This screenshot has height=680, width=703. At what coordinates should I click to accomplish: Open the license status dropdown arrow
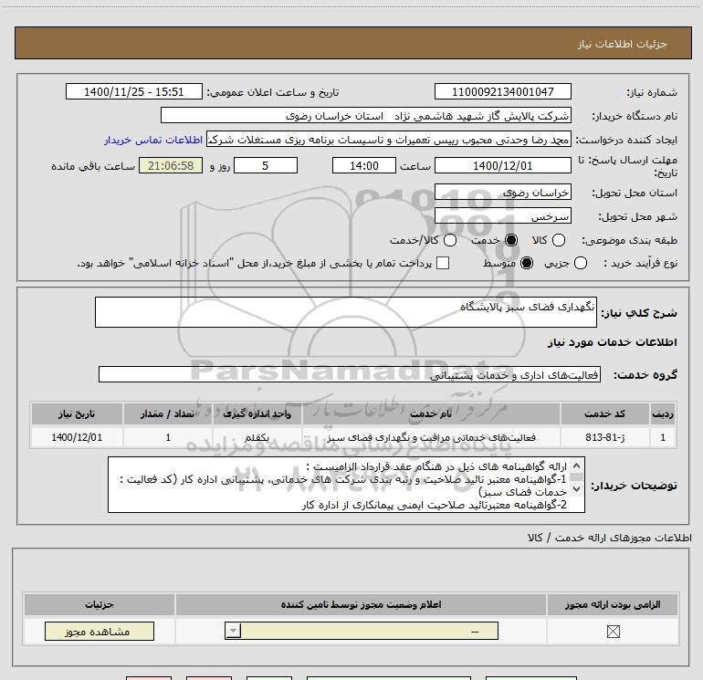click(233, 631)
